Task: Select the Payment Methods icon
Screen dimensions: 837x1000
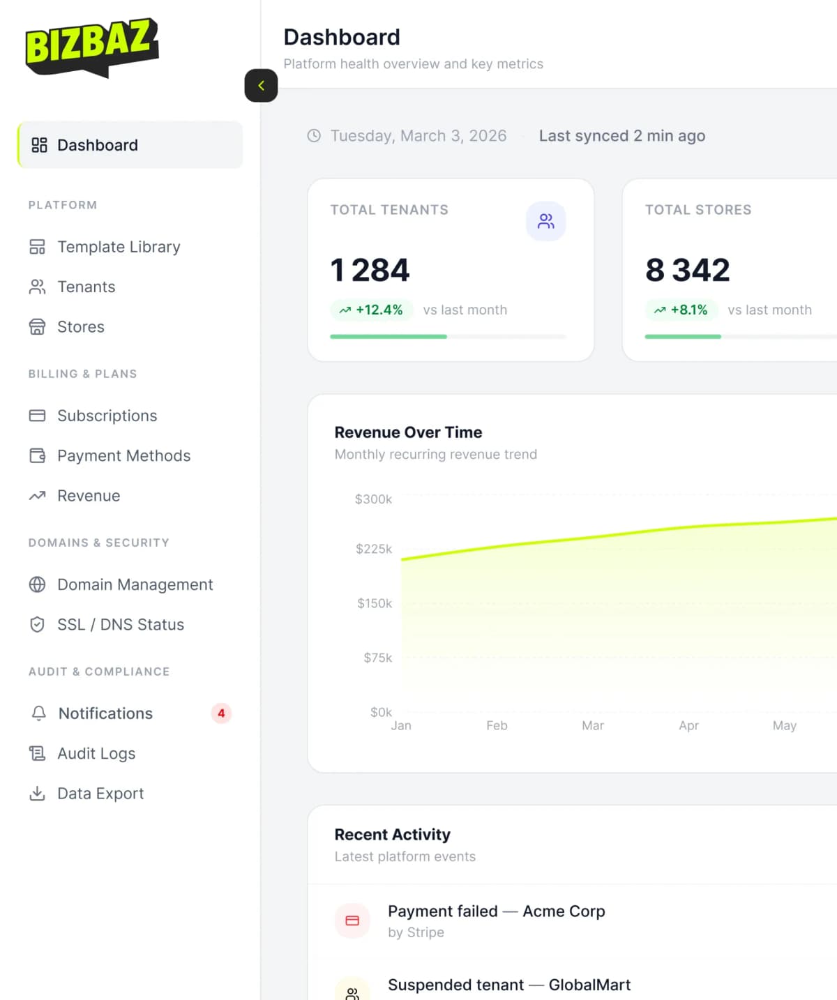Action: click(x=37, y=455)
